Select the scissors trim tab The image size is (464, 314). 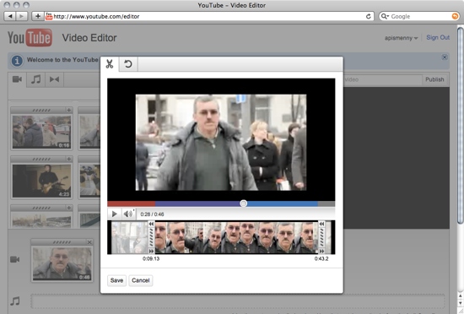110,64
